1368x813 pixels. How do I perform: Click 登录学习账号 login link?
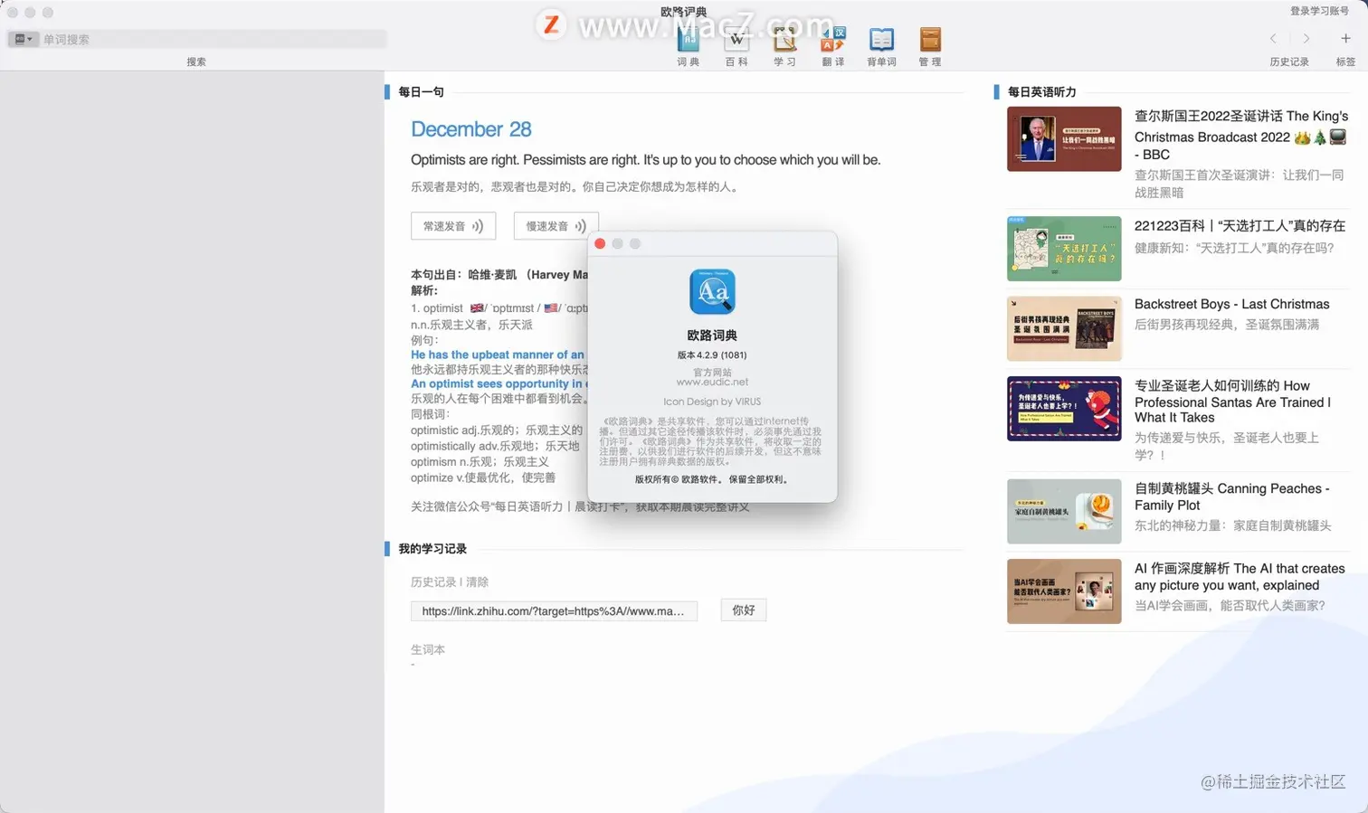[1319, 11]
